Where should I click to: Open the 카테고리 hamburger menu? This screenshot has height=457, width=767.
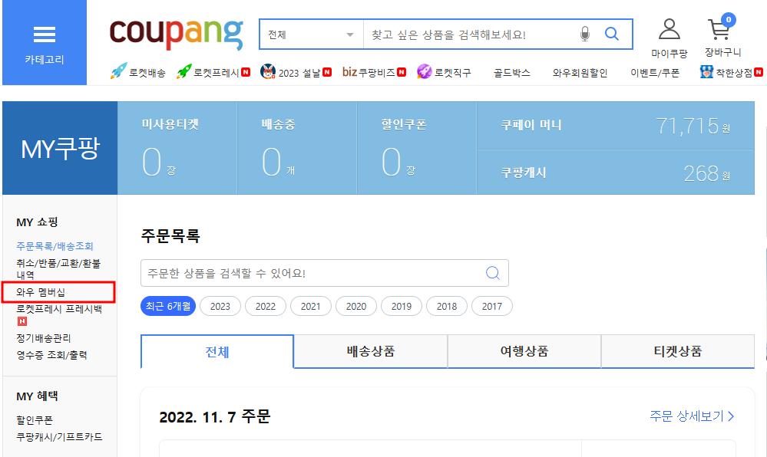(45, 42)
